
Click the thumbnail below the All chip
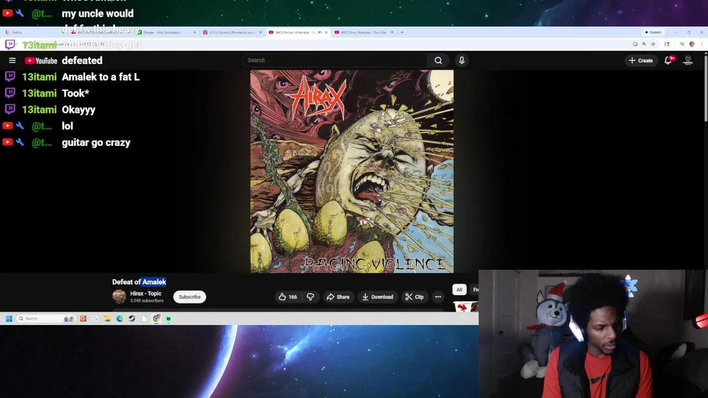[x=466, y=307]
